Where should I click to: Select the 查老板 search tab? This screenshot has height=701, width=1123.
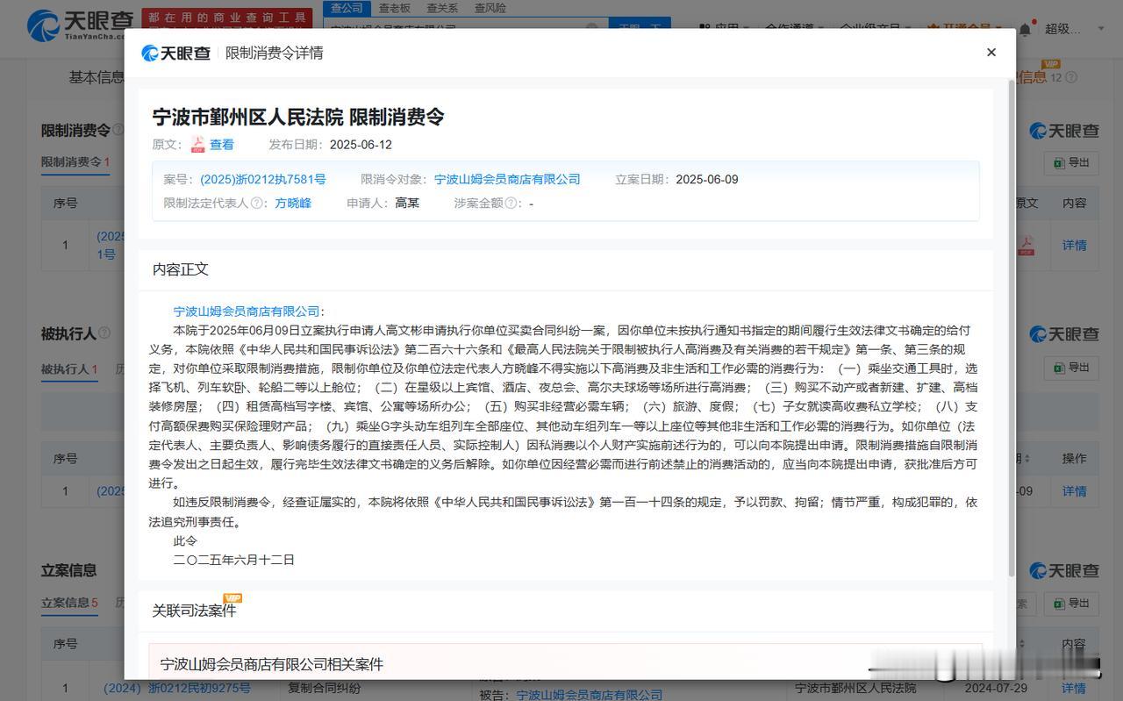394,8
